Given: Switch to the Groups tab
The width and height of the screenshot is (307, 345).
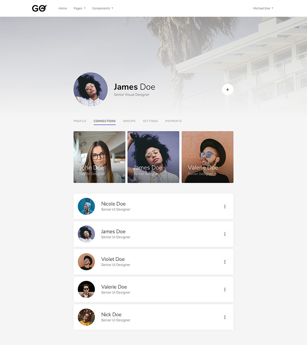Looking at the screenshot, I should coord(129,121).
